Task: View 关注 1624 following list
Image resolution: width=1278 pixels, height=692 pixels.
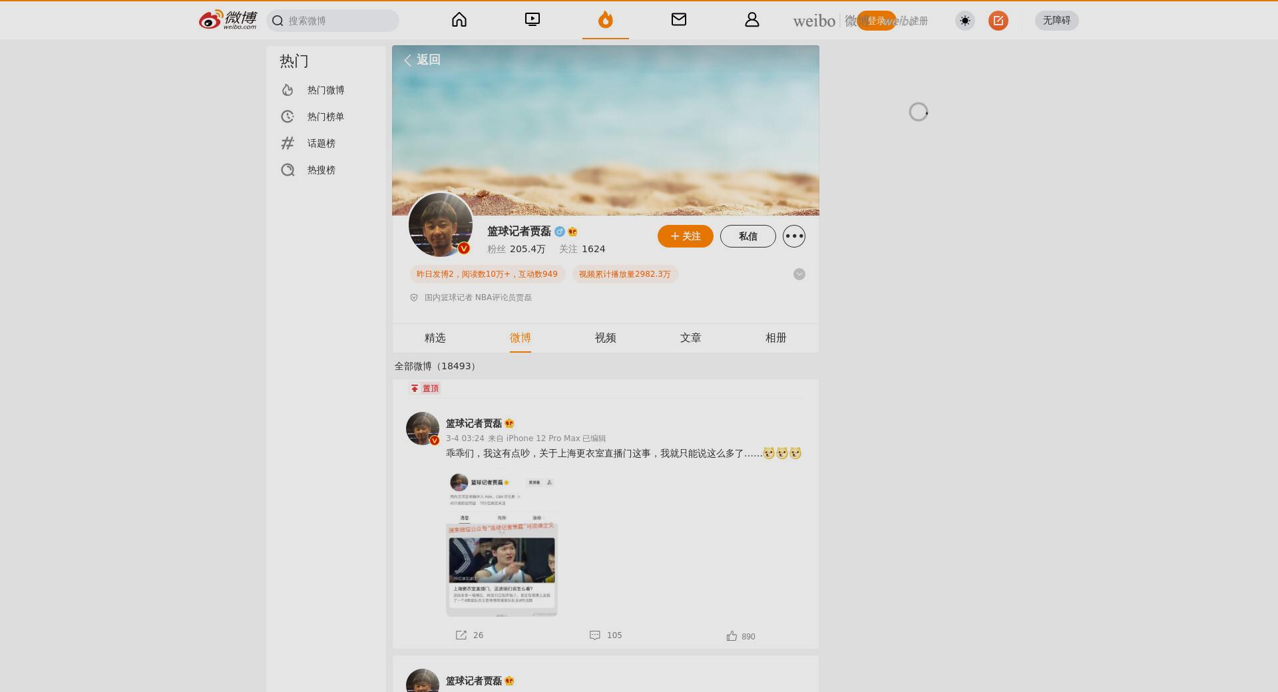Action: tap(582, 249)
